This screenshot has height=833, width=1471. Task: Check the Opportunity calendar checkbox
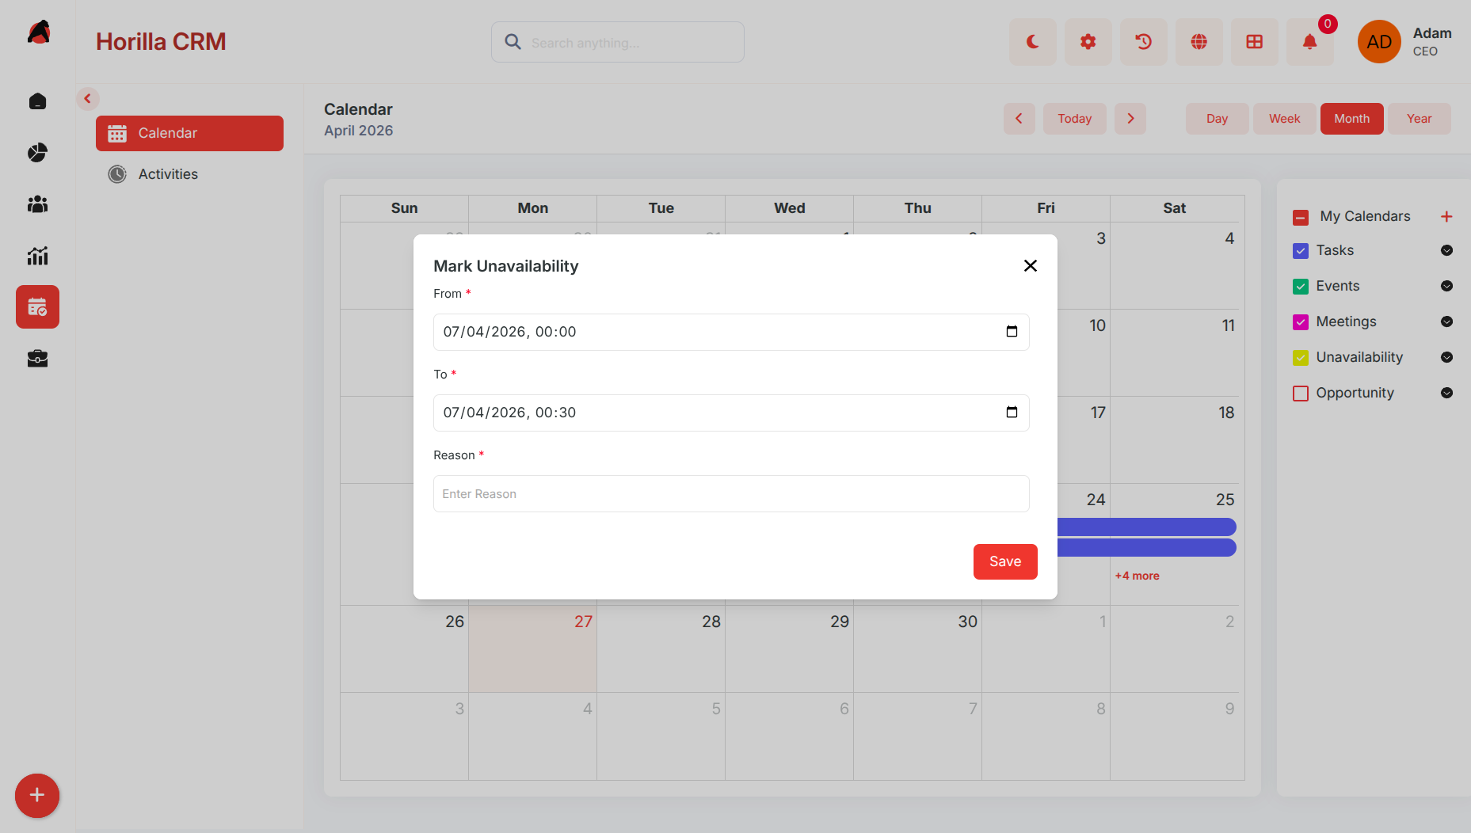click(x=1301, y=394)
